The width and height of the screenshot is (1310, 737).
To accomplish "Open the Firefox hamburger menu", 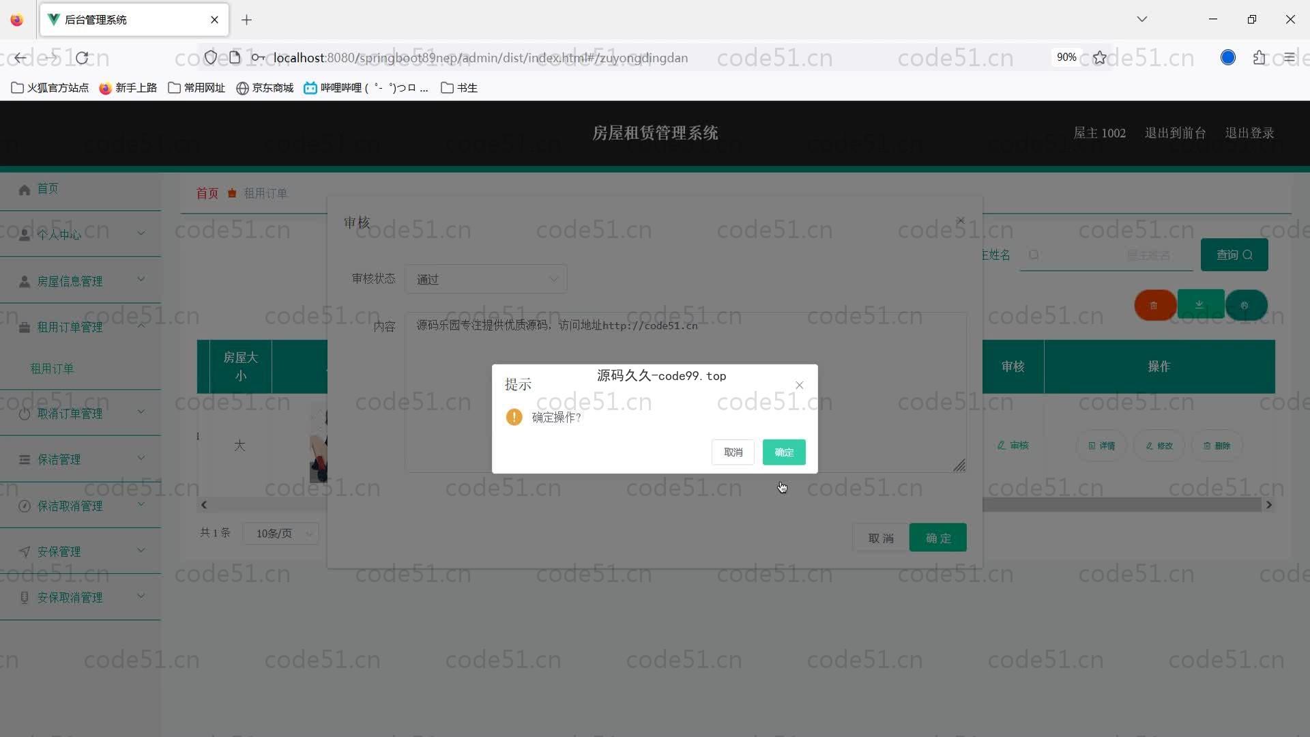I will (1289, 58).
